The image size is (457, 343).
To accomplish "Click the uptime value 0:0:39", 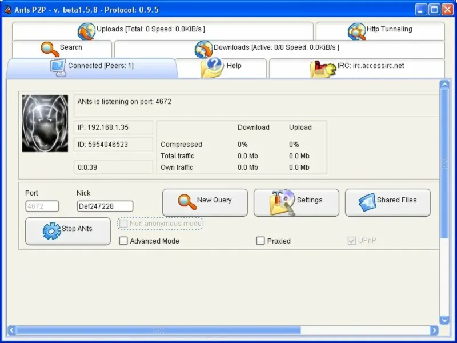I will click(113, 167).
